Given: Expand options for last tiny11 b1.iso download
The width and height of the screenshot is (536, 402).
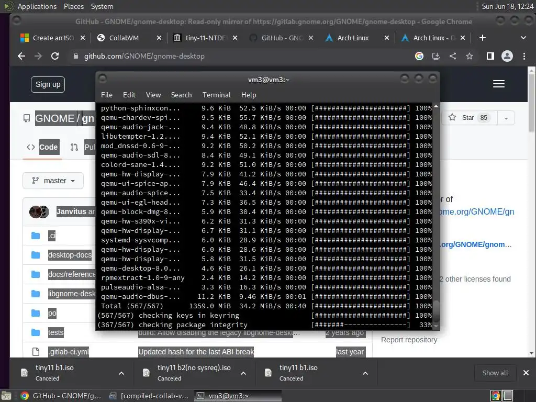Looking at the screenshot, I should point(365,373).
